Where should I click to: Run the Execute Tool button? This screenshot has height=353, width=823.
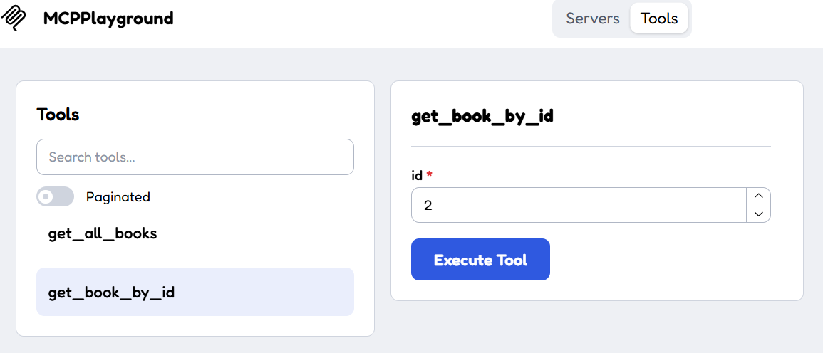[480, 260]
